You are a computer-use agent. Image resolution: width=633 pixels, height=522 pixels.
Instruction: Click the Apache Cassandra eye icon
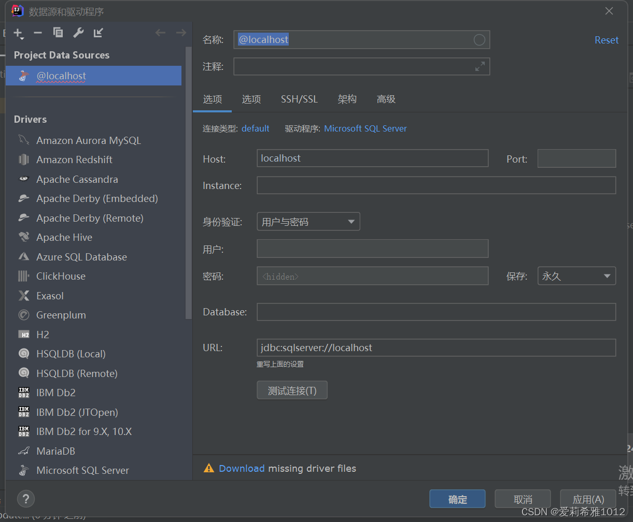pos(24,179)
